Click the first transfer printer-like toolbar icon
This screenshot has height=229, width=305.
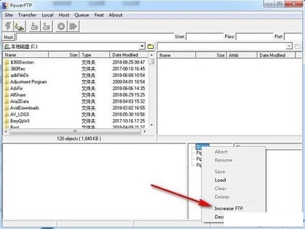coord(34,26)
